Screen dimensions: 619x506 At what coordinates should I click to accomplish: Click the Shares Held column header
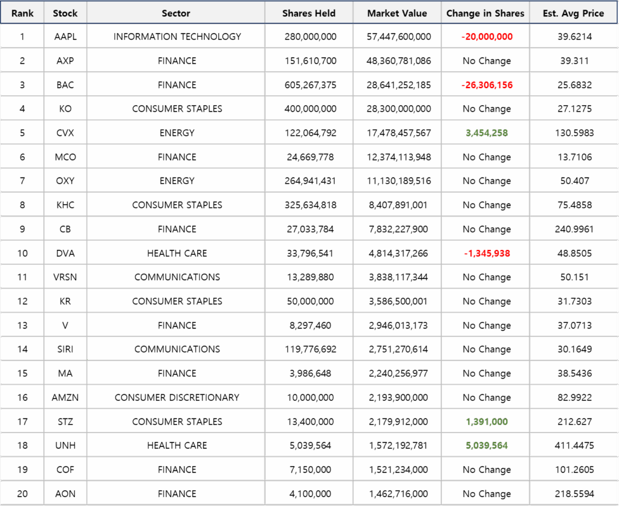pos(309,13)
